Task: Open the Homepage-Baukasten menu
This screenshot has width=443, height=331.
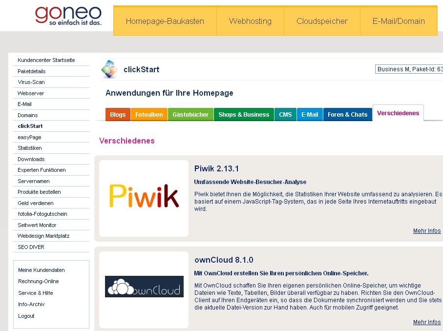Action: (x=165, y=21)
